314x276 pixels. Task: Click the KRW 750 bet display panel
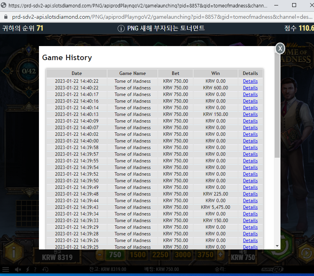click(x=243, y=256)
